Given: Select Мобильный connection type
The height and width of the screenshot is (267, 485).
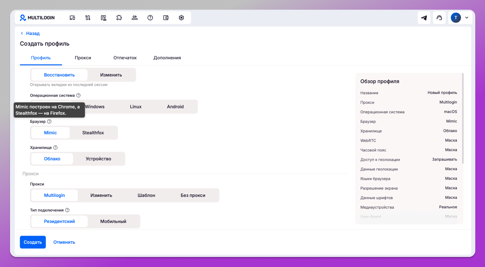Looking at the screenshot, I should [x=113, y=221].
